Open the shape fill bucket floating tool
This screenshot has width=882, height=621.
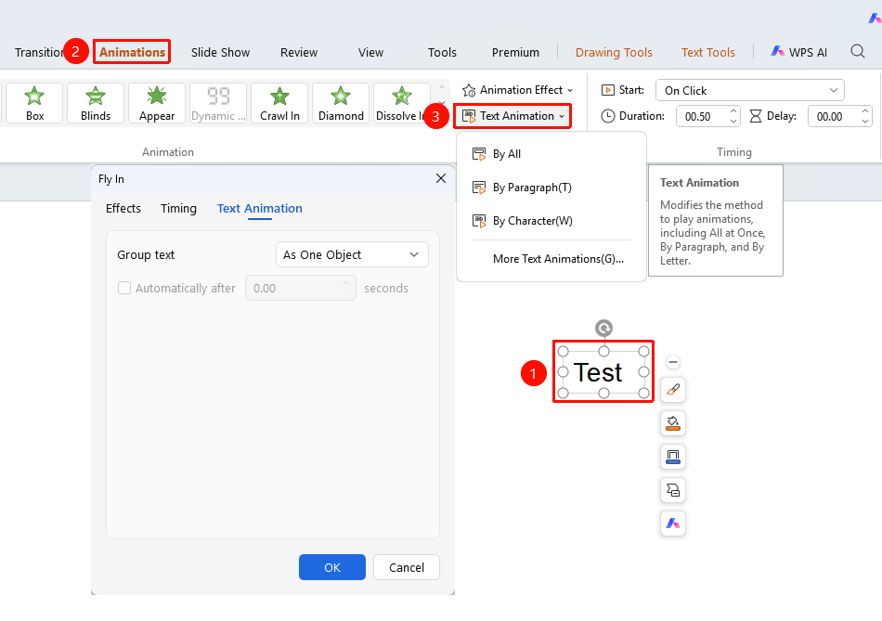point(673,423)
